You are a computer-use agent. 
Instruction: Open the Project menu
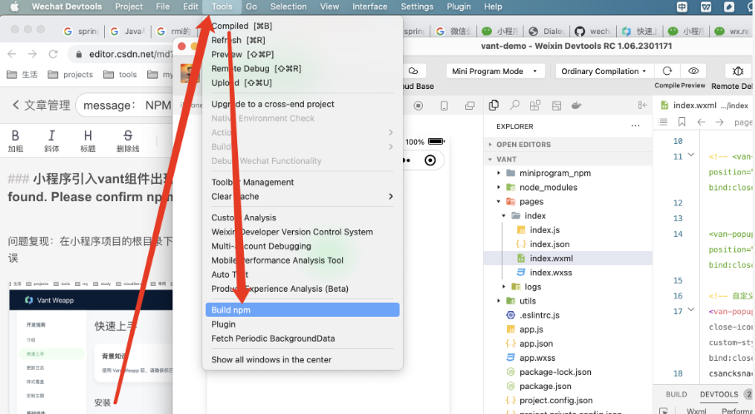coord(128,7)
